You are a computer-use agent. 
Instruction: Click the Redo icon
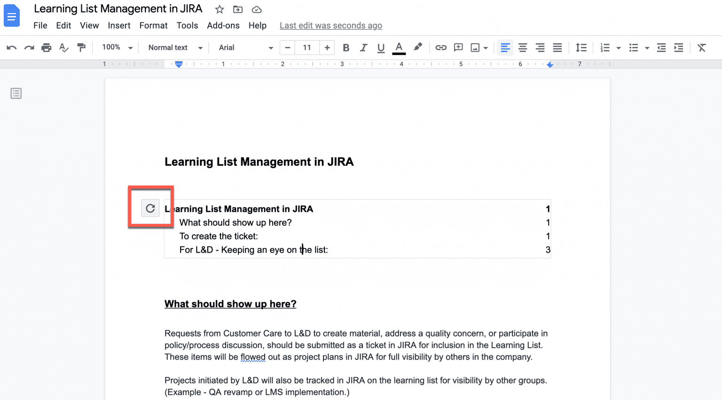(x=28, y=47)
